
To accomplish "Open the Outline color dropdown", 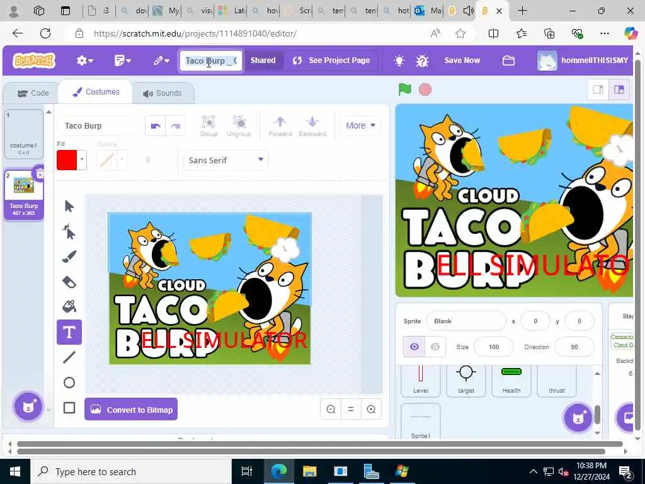I will point(122,159).
